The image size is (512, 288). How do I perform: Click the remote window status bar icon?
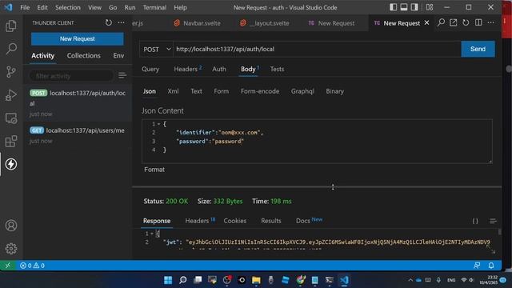point(7,266)
